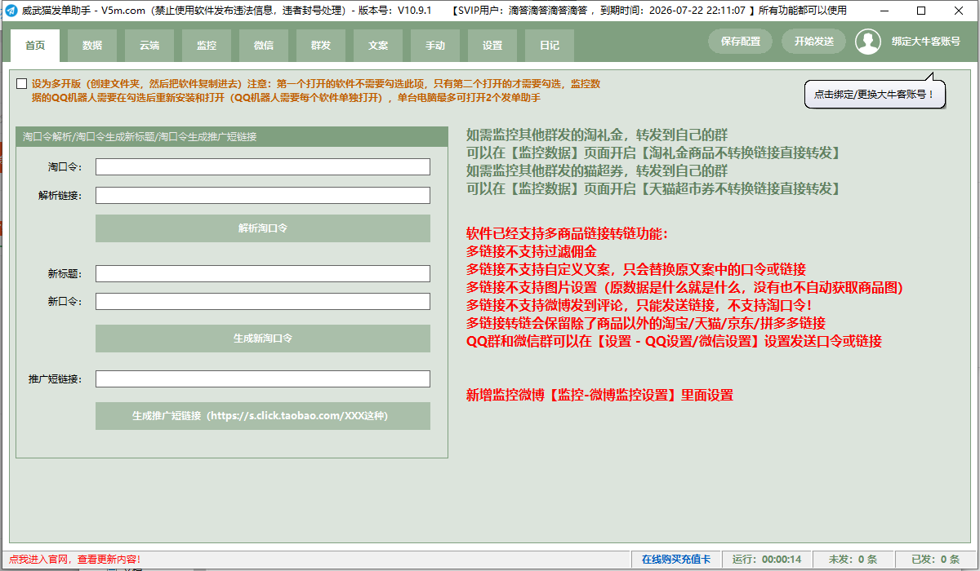Click the app logo in title bar
Screen dimensions: 980x571
11,11
